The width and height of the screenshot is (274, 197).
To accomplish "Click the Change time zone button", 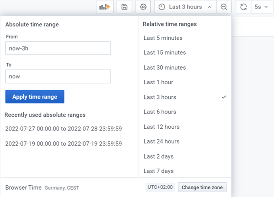I will pyautogui.click(x=202, y=187).
